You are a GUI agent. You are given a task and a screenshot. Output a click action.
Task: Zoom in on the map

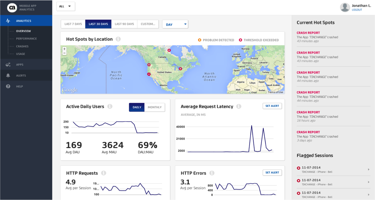coord(64,49)
